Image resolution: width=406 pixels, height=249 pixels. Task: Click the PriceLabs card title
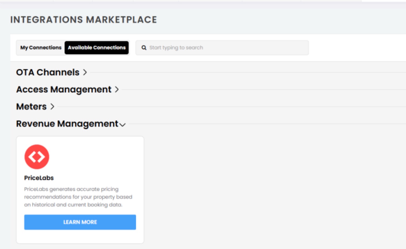[39, 178]
